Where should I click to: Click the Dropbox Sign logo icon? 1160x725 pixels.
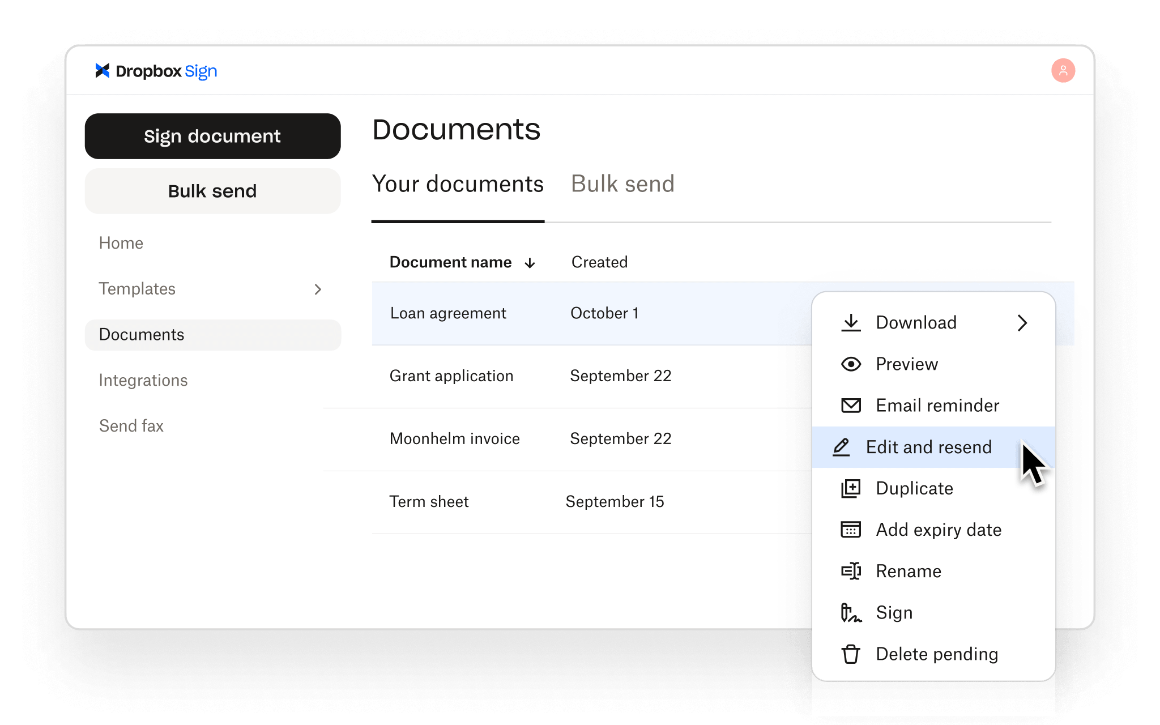(102, 71)
